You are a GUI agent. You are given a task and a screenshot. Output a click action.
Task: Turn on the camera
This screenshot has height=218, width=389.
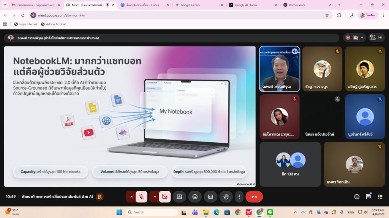point(164,197)
